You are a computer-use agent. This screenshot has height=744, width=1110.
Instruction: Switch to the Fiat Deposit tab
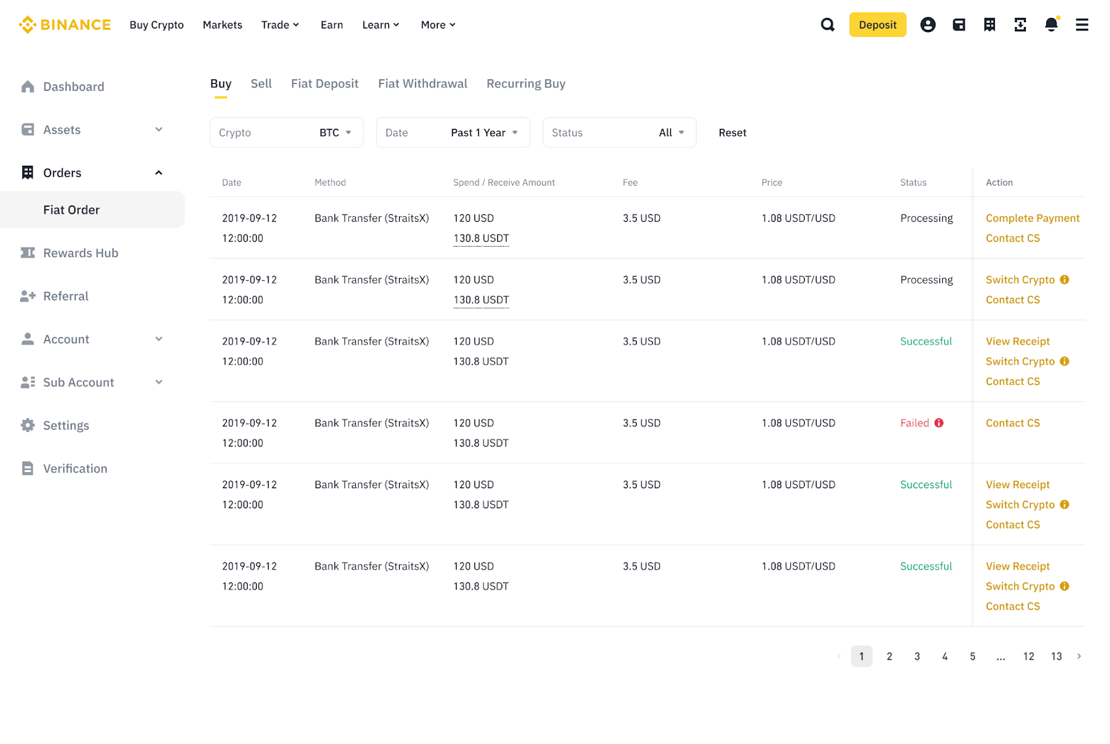click(x=325, y=84)
